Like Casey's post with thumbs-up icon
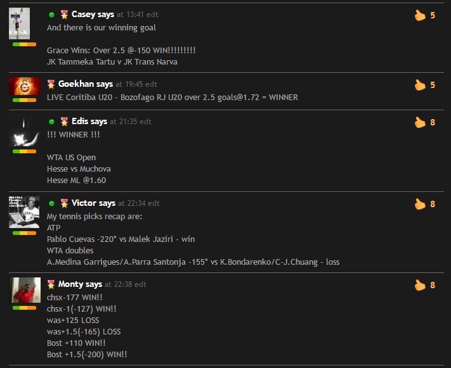The width and height of the screenshot is (451, 368). tap(420, 15)
